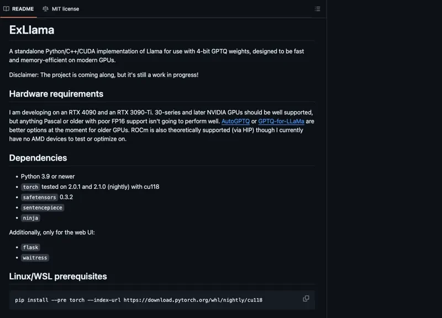This screenshot has width=442, height=318.
Task: Follow the AutoGPTQ link
Action: 235,121
